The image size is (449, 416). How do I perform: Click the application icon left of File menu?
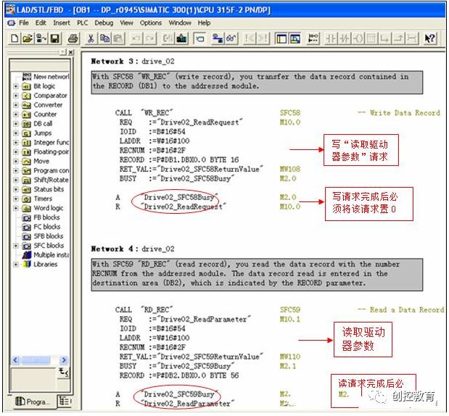[x=11, y=23]
